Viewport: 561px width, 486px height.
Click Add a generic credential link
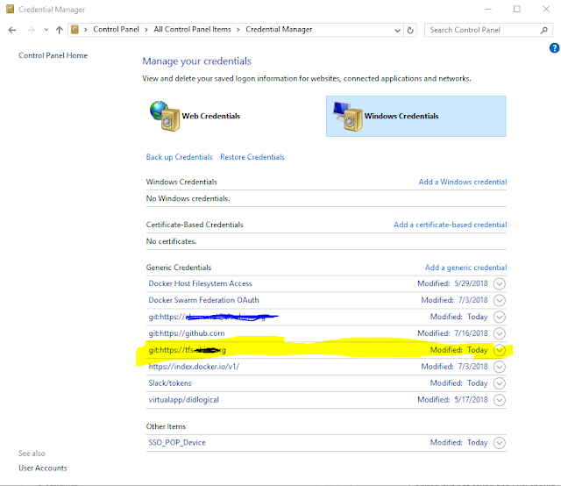tap(465, 268)
